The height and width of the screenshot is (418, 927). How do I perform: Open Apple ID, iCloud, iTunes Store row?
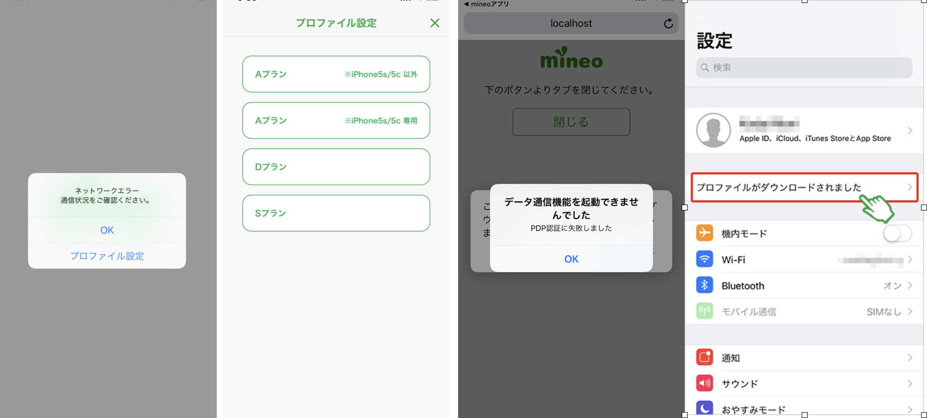point(804,130)
